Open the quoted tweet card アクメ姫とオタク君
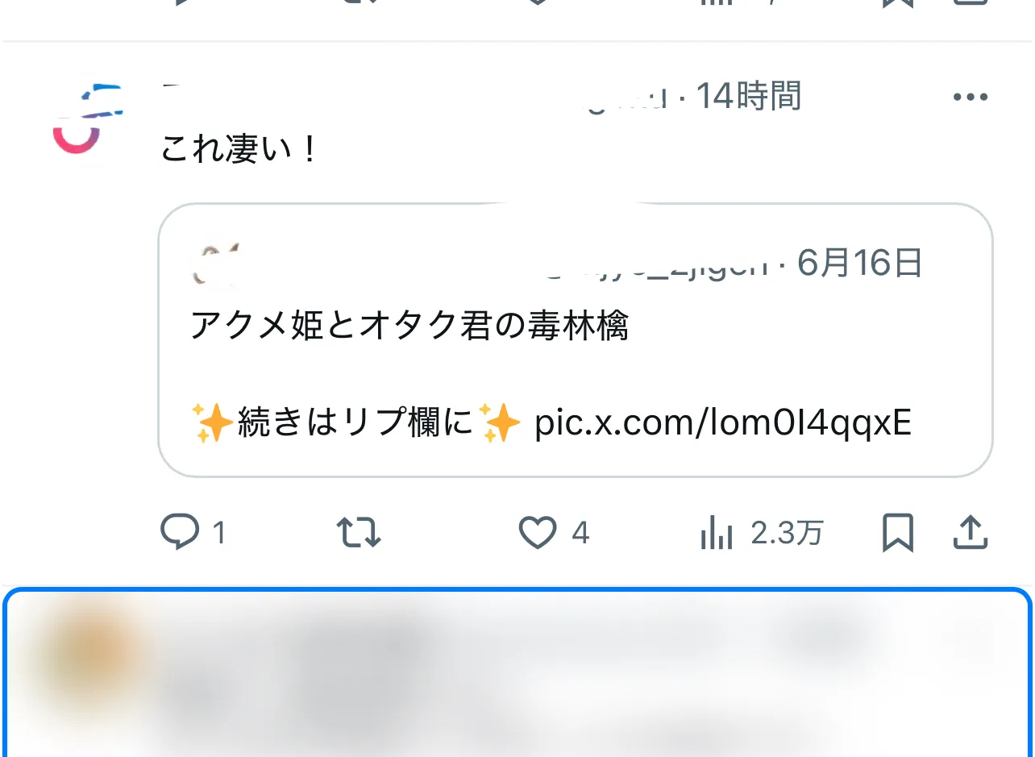 (576, 340)
